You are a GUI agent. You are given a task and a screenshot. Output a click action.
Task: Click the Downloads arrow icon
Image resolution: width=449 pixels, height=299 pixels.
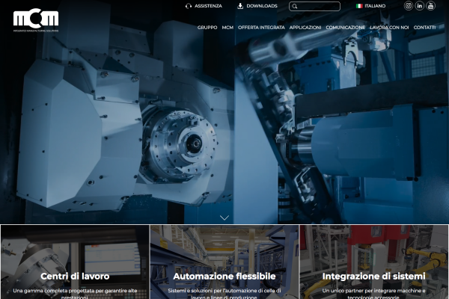[240, 6]
